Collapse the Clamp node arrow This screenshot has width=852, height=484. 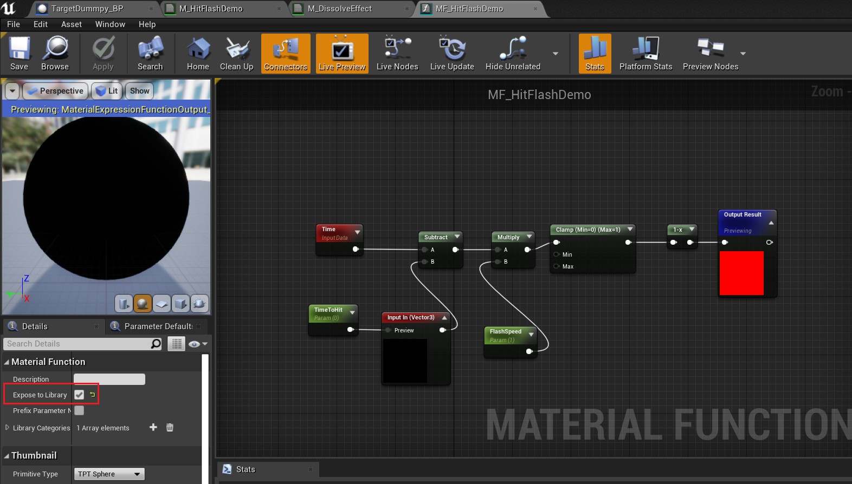(630, 230)
